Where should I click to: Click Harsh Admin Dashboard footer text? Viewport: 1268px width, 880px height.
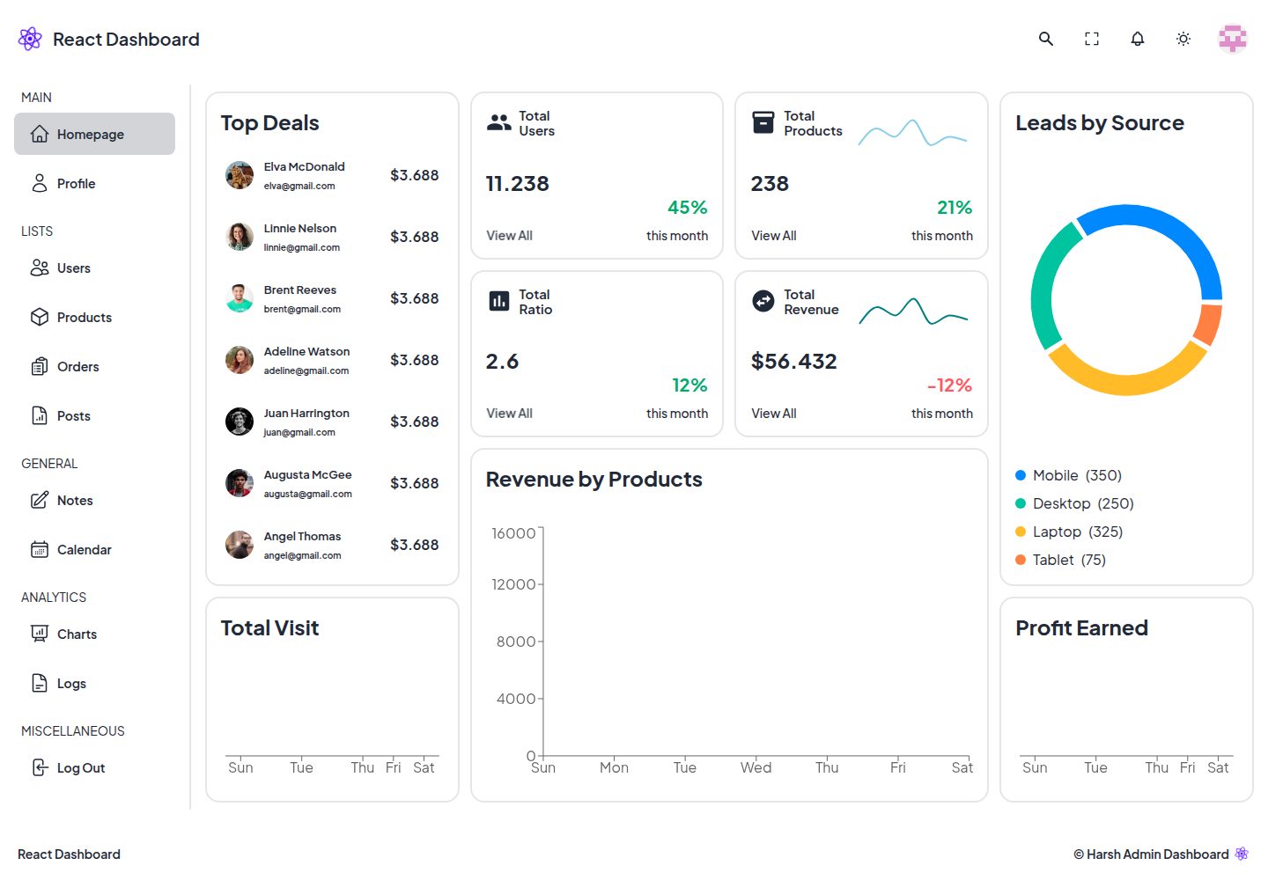pos(1151,854)
